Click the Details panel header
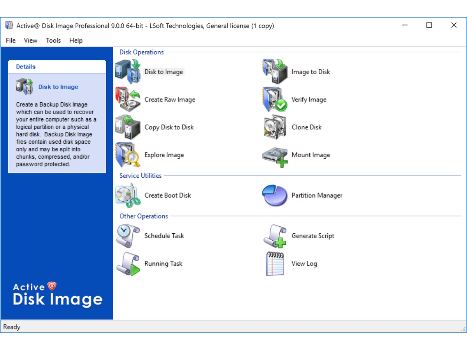Viewport: 467px width, 350px height. pos(57,66)
